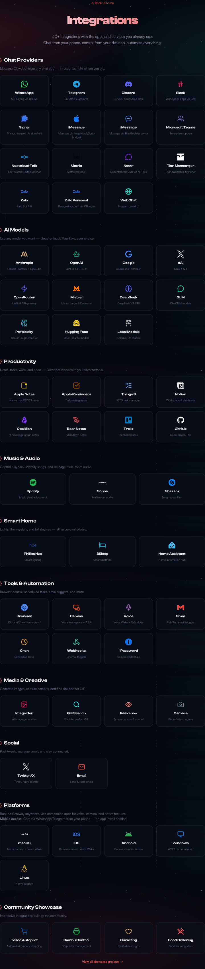This screenshot has width=205, height=969.
Task: Click the Spotify icon
Action: pyautogui.click(x=33, y=483)
